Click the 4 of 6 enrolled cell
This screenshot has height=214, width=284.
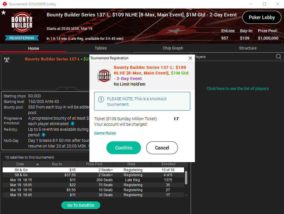168,175
